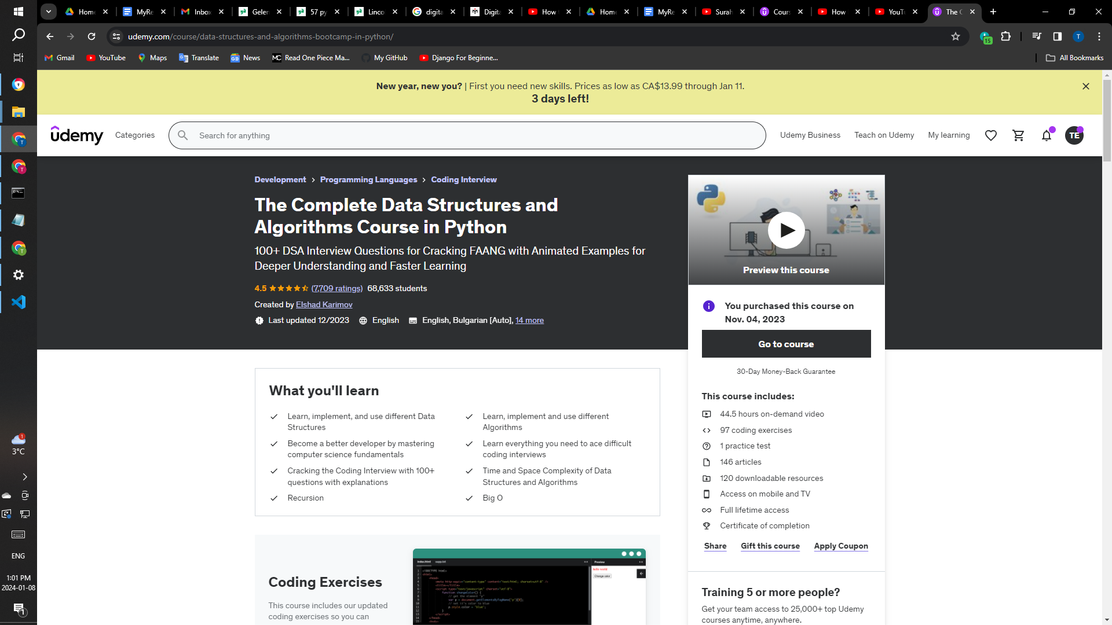
Task: Bookmark this page with the star icon
Action: [x=956, y=36]
